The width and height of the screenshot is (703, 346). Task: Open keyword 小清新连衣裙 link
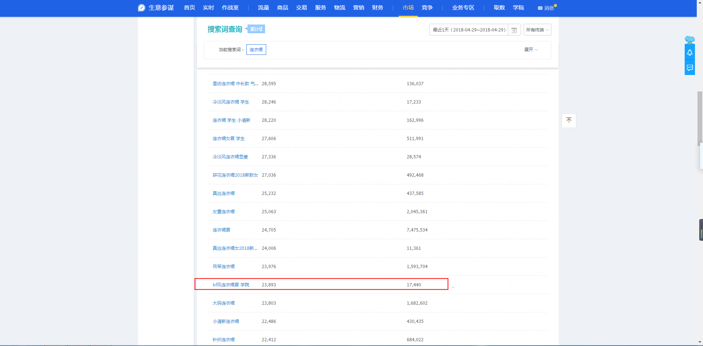coord(226,321)
